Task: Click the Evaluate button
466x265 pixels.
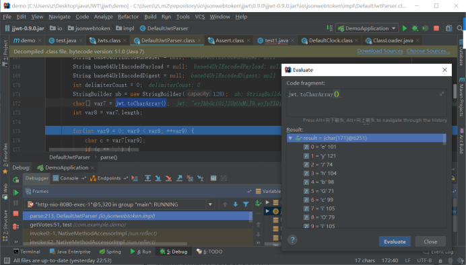Action: coord(395,241)
